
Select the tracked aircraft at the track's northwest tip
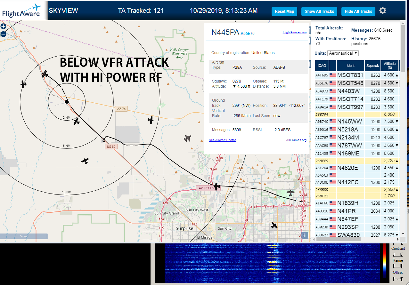[x=45, y=74]
